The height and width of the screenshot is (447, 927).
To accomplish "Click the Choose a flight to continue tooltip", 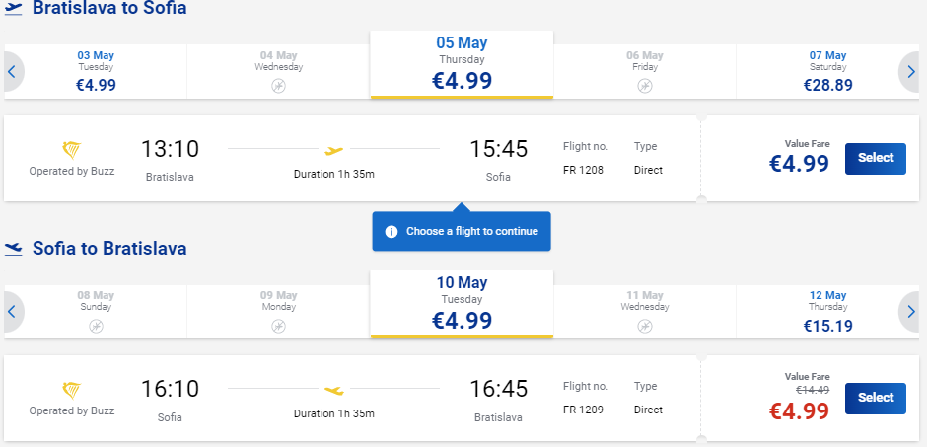I will pyautogui.click(x=462, y=231).
